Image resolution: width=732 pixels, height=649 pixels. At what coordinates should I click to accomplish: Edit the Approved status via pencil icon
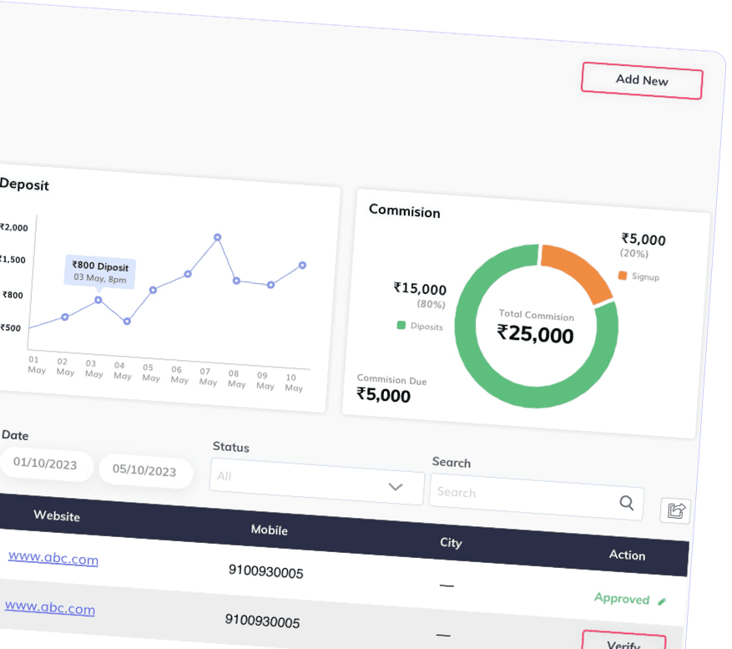click(x=662, y=601)
